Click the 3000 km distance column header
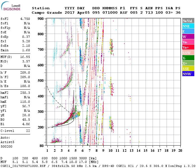 (x=82, y=158)
